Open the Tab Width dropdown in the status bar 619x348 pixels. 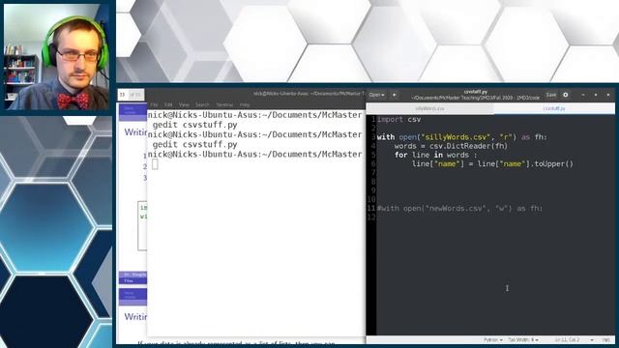coord(523,340)
